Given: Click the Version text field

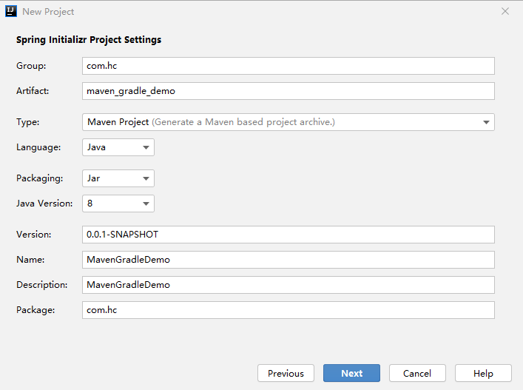Looking at the screenshot, I should point(288,235).
